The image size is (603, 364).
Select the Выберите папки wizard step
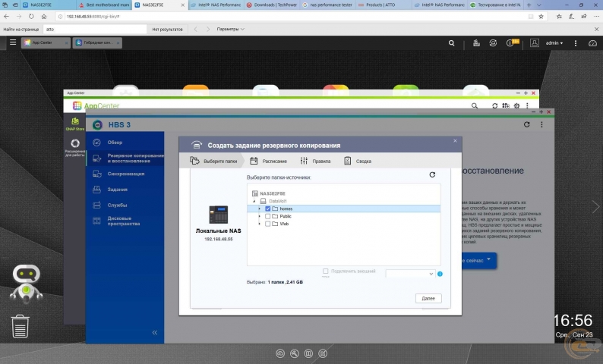[x=214, y=161]
